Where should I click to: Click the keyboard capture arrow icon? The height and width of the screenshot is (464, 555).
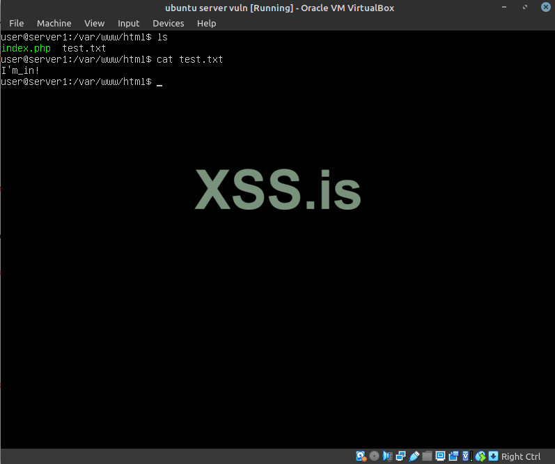pos(494,456)
